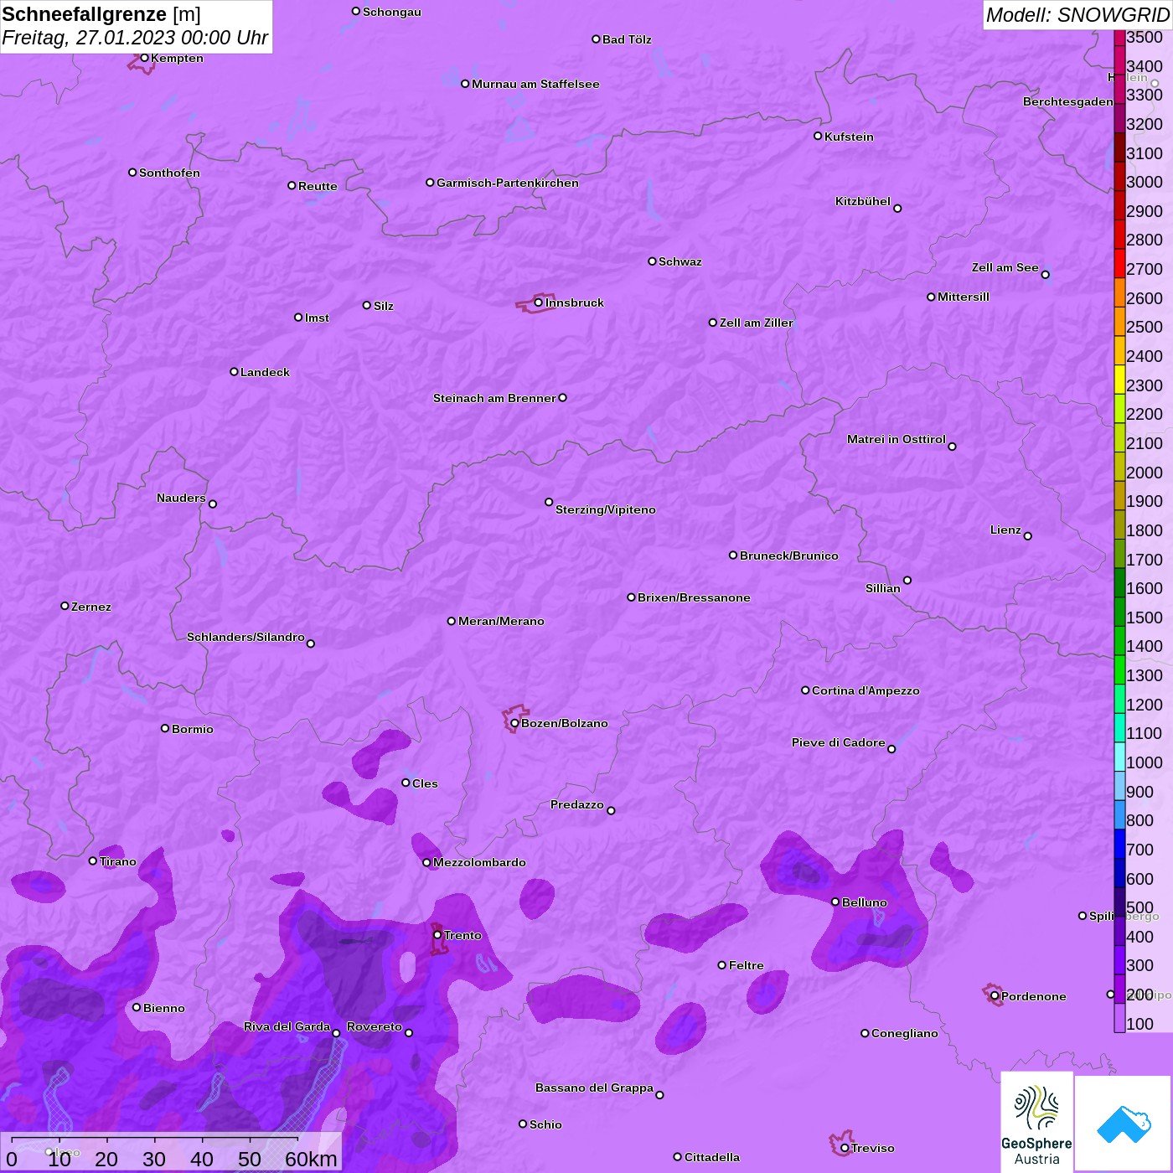Click the Predazzo label
This screenshot has height=1173, width=1173.
(x=577, y=804)
